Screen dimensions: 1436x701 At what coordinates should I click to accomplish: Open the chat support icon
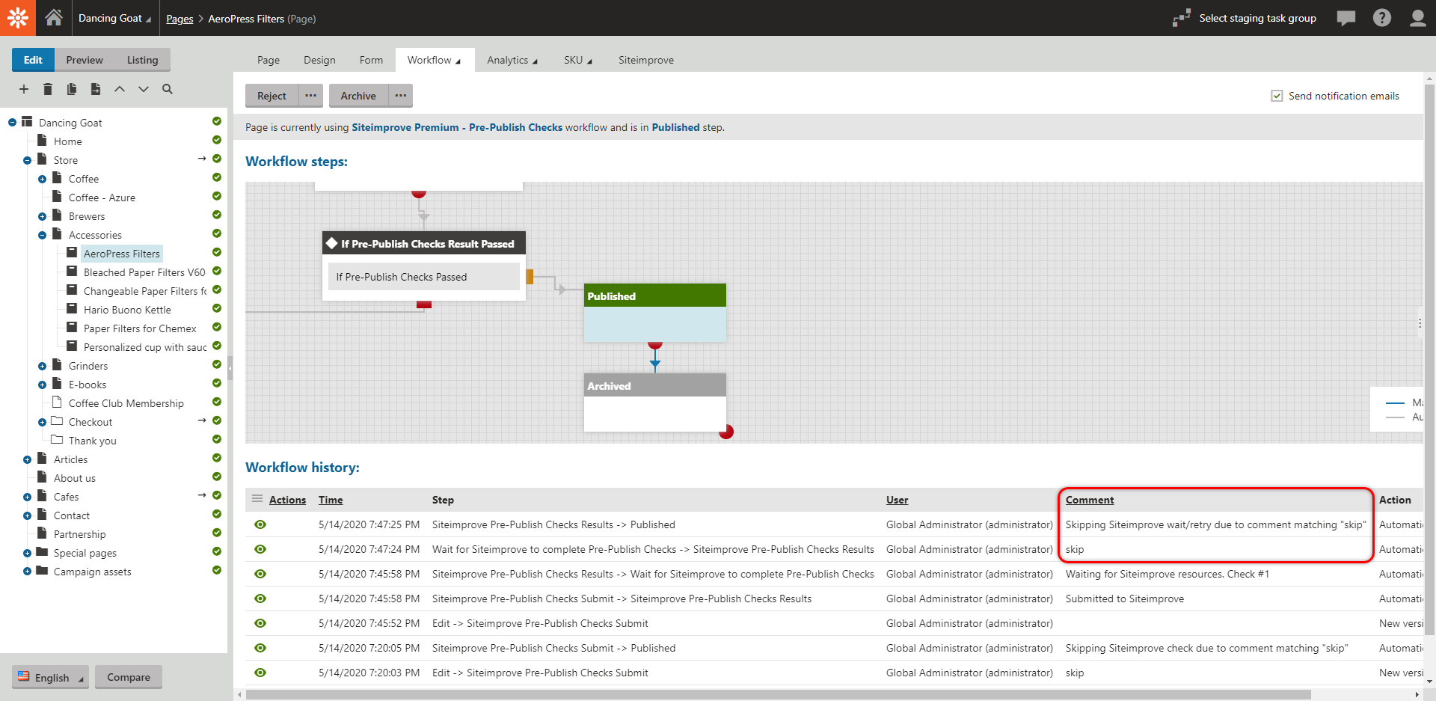point(1346,18)
